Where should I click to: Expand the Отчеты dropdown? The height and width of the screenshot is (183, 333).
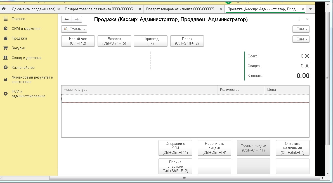click(74, 29)
